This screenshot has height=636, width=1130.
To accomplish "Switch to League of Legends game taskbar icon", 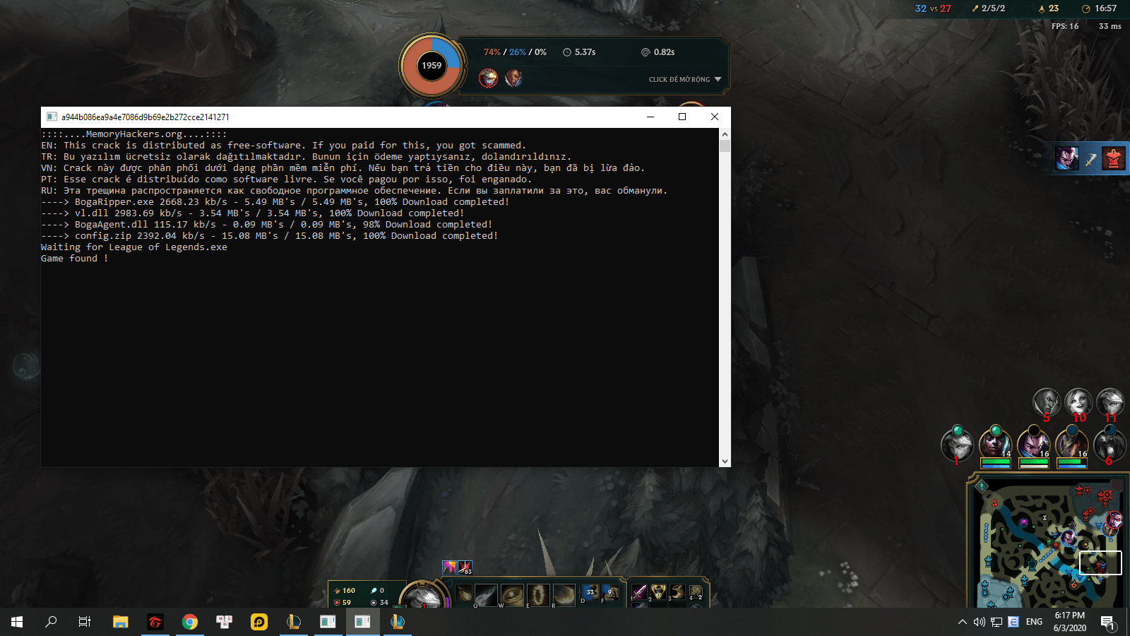I will coord(398,622).
